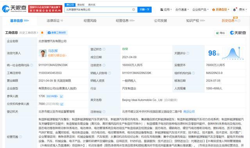Click inside the company name search field
This screenshot has height=148, width=250.
99,9
